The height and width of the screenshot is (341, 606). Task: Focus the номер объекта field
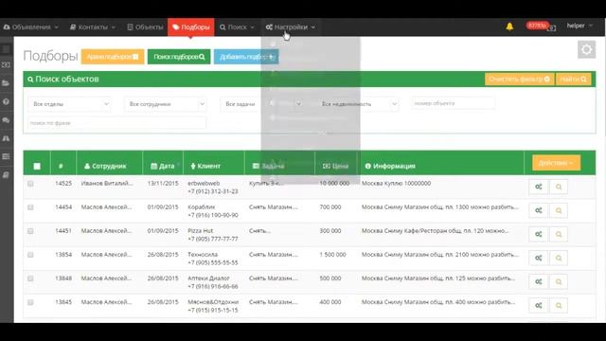coord(454,103)
